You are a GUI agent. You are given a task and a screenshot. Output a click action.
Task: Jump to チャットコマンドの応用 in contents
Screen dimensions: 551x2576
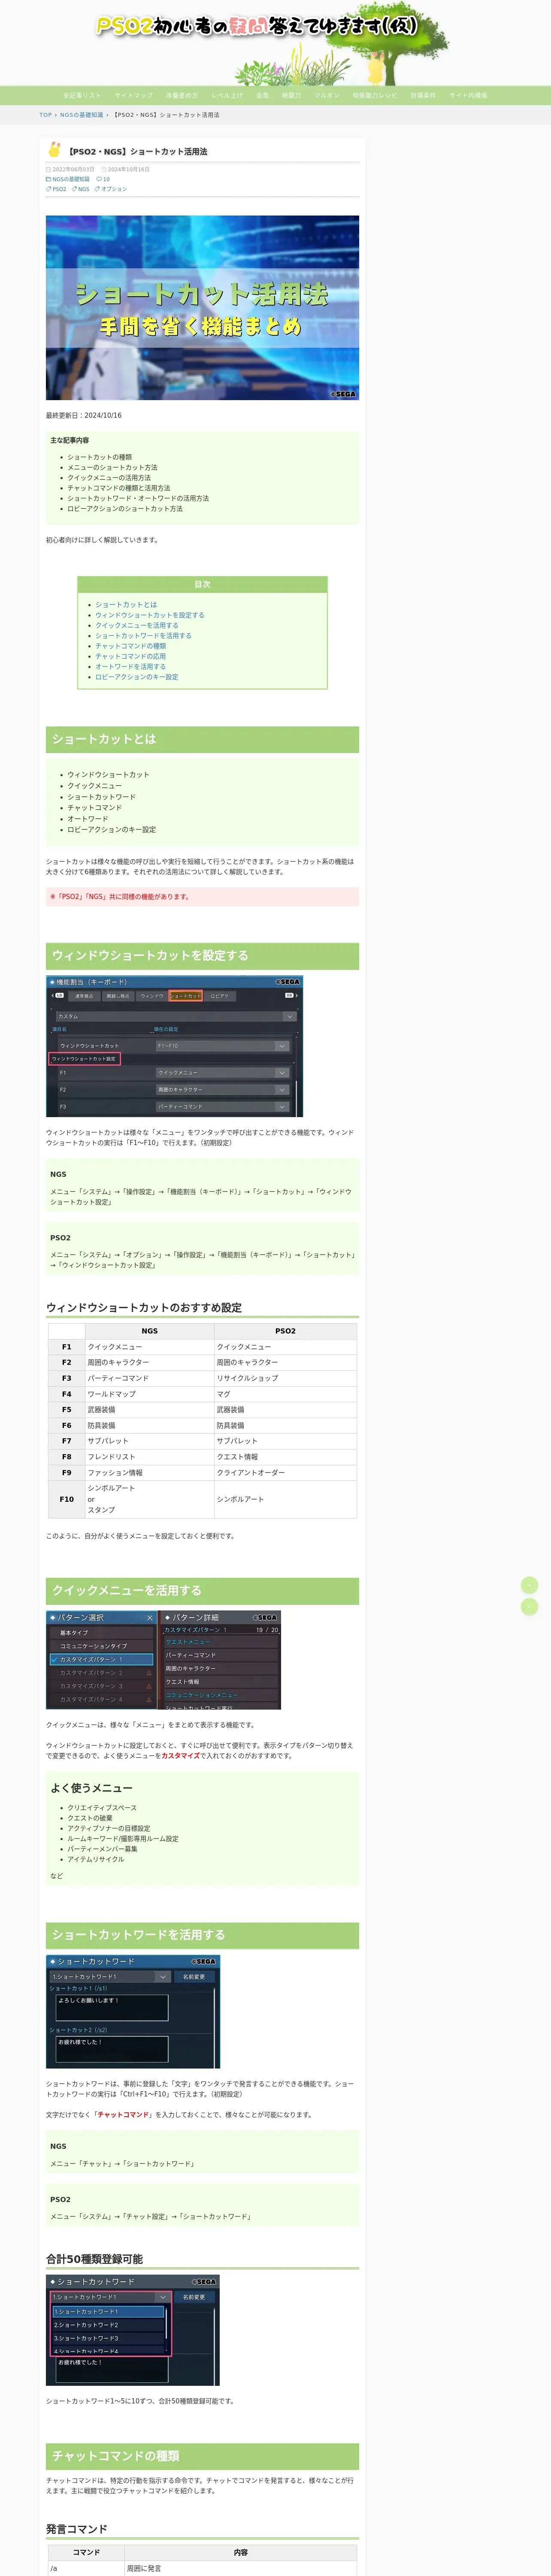click(131, 656)
